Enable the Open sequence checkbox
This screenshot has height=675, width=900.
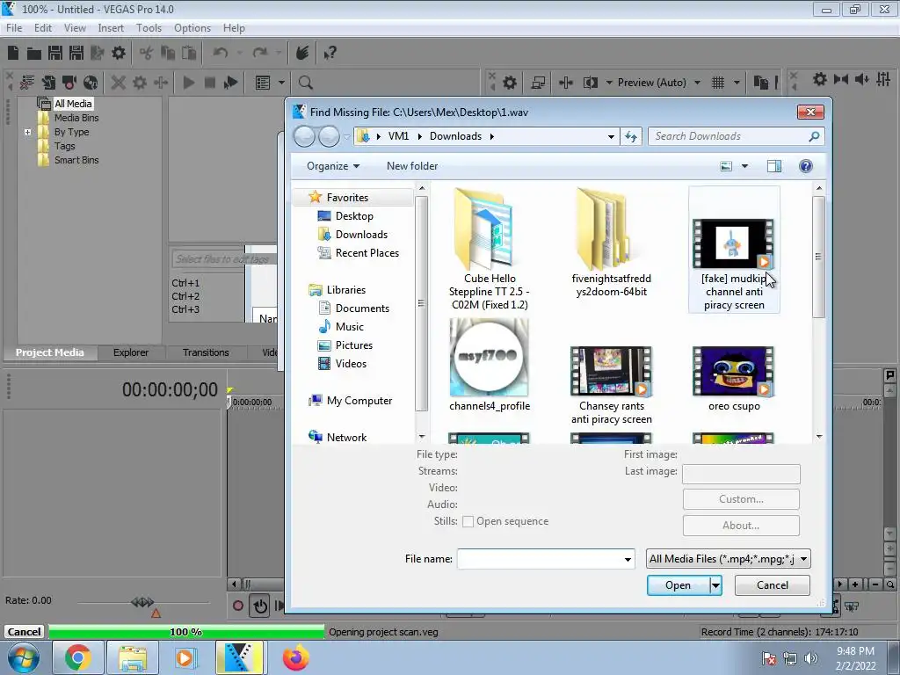[x=468, y=521]
